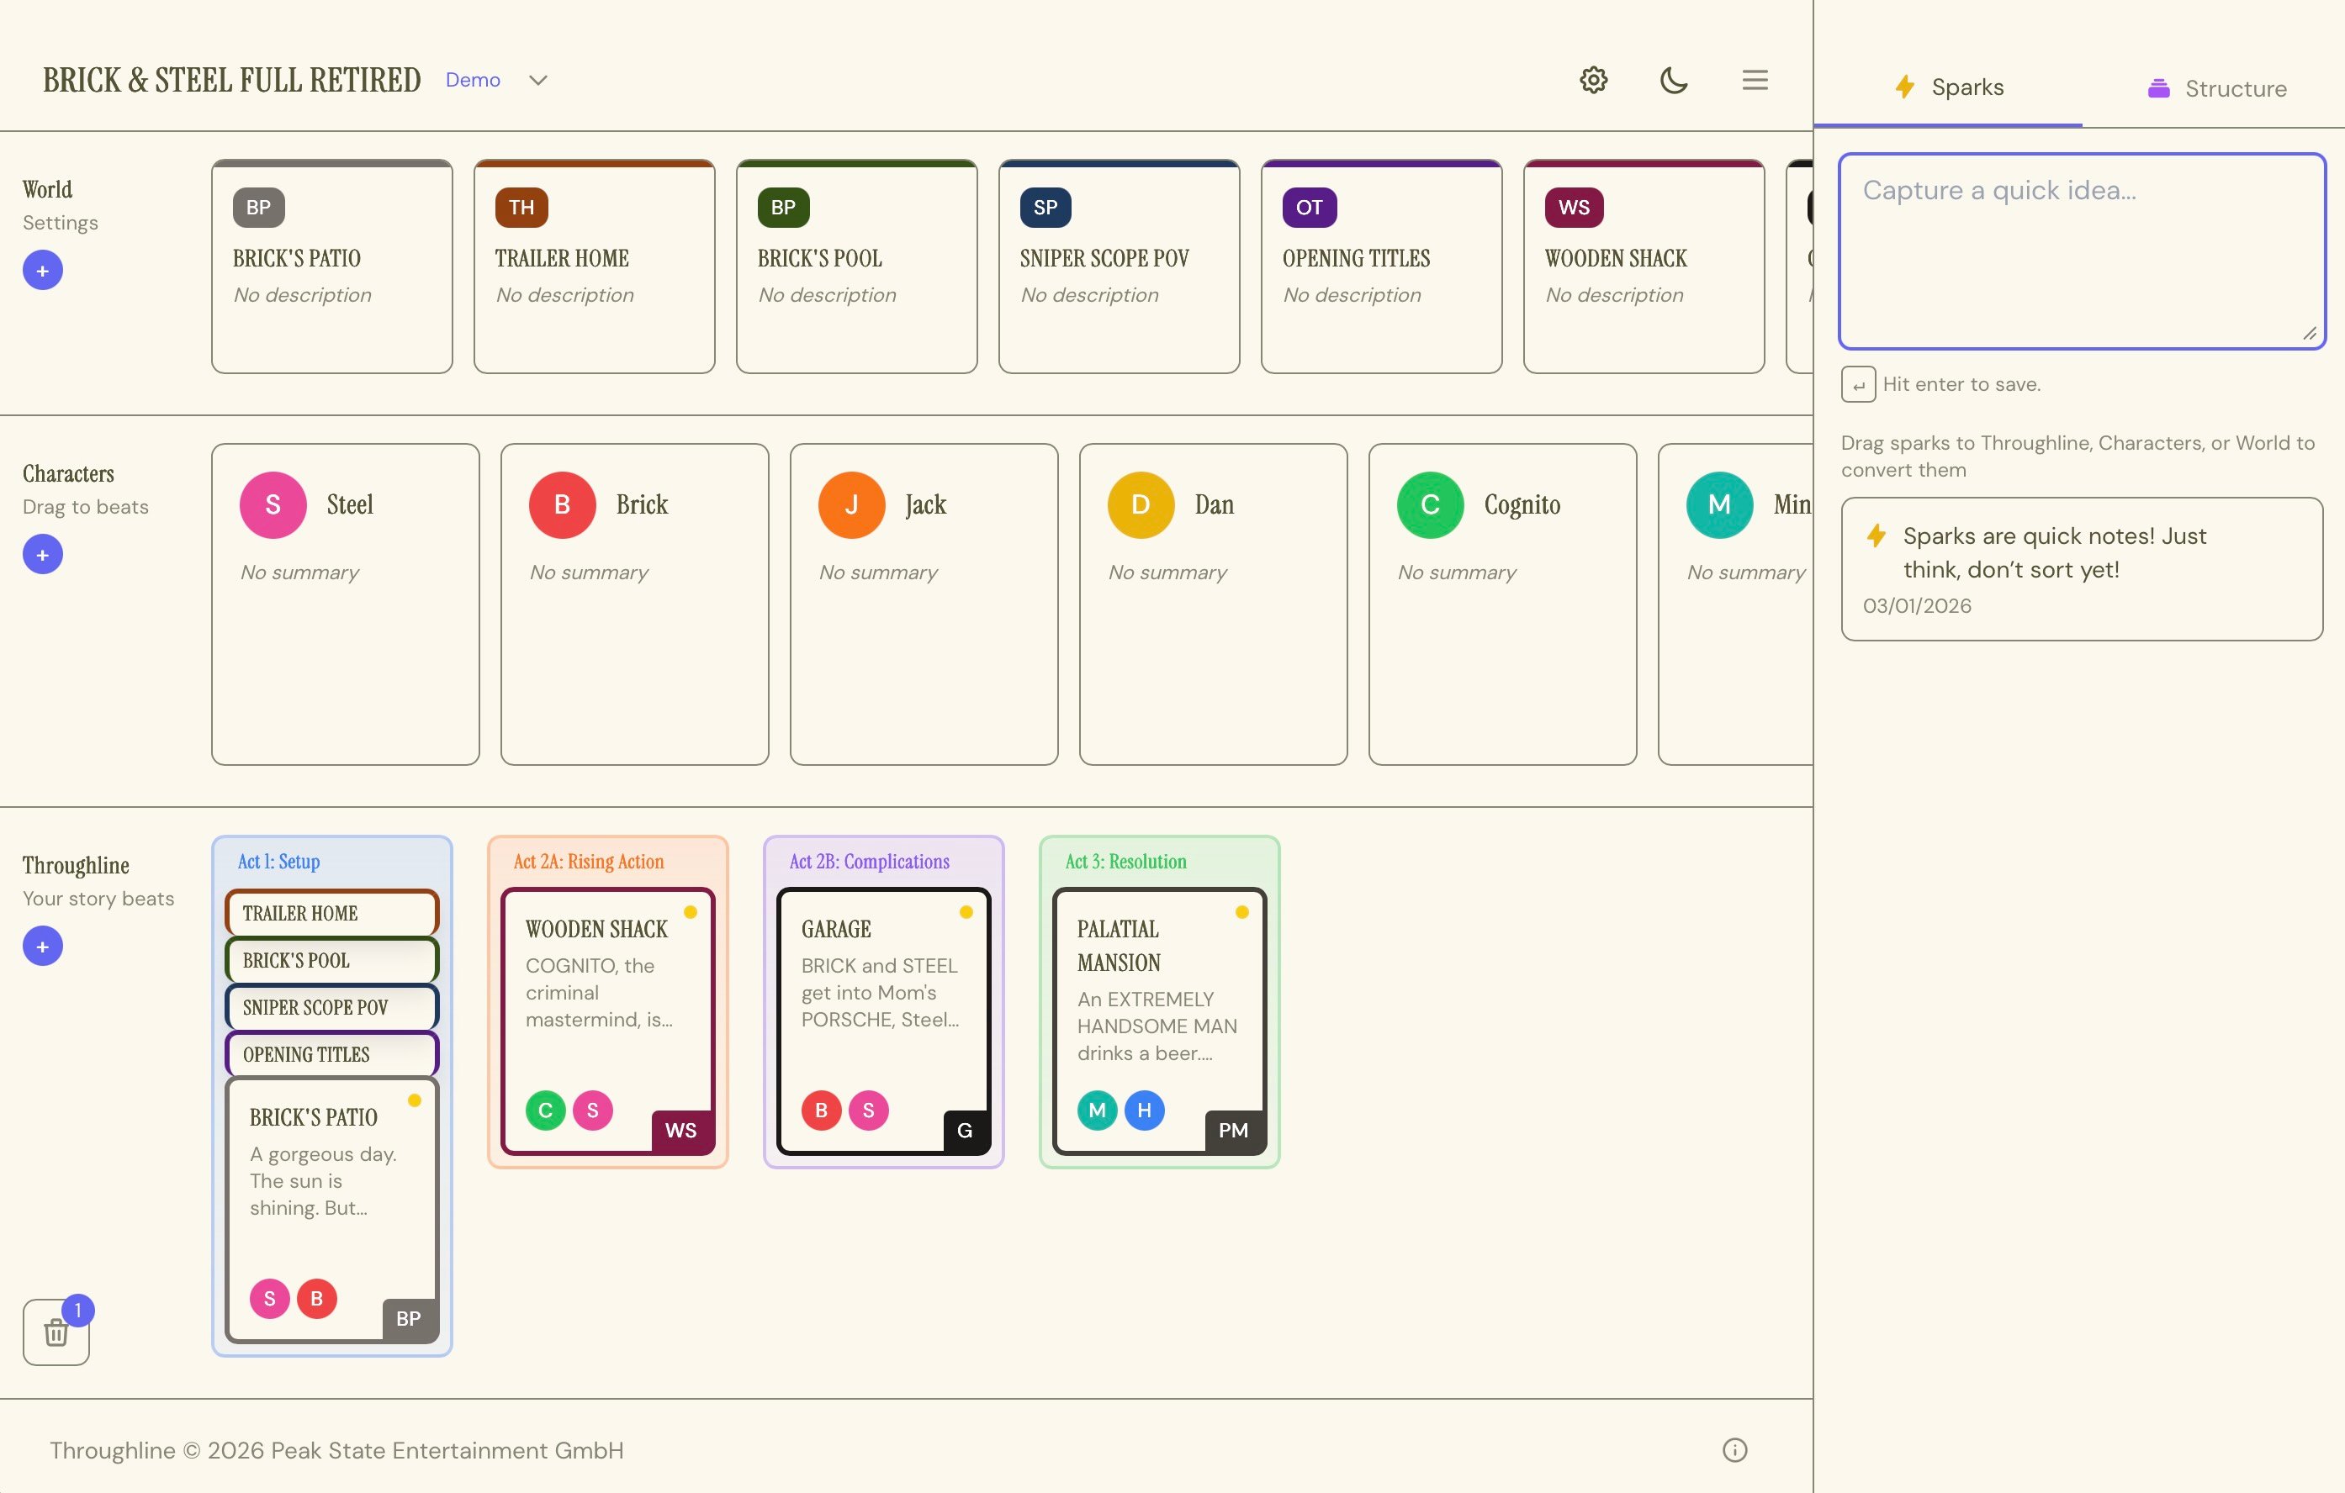Select the Sparks tab
This screenshot has width=2345, height=1493.
coord(1948,87)
